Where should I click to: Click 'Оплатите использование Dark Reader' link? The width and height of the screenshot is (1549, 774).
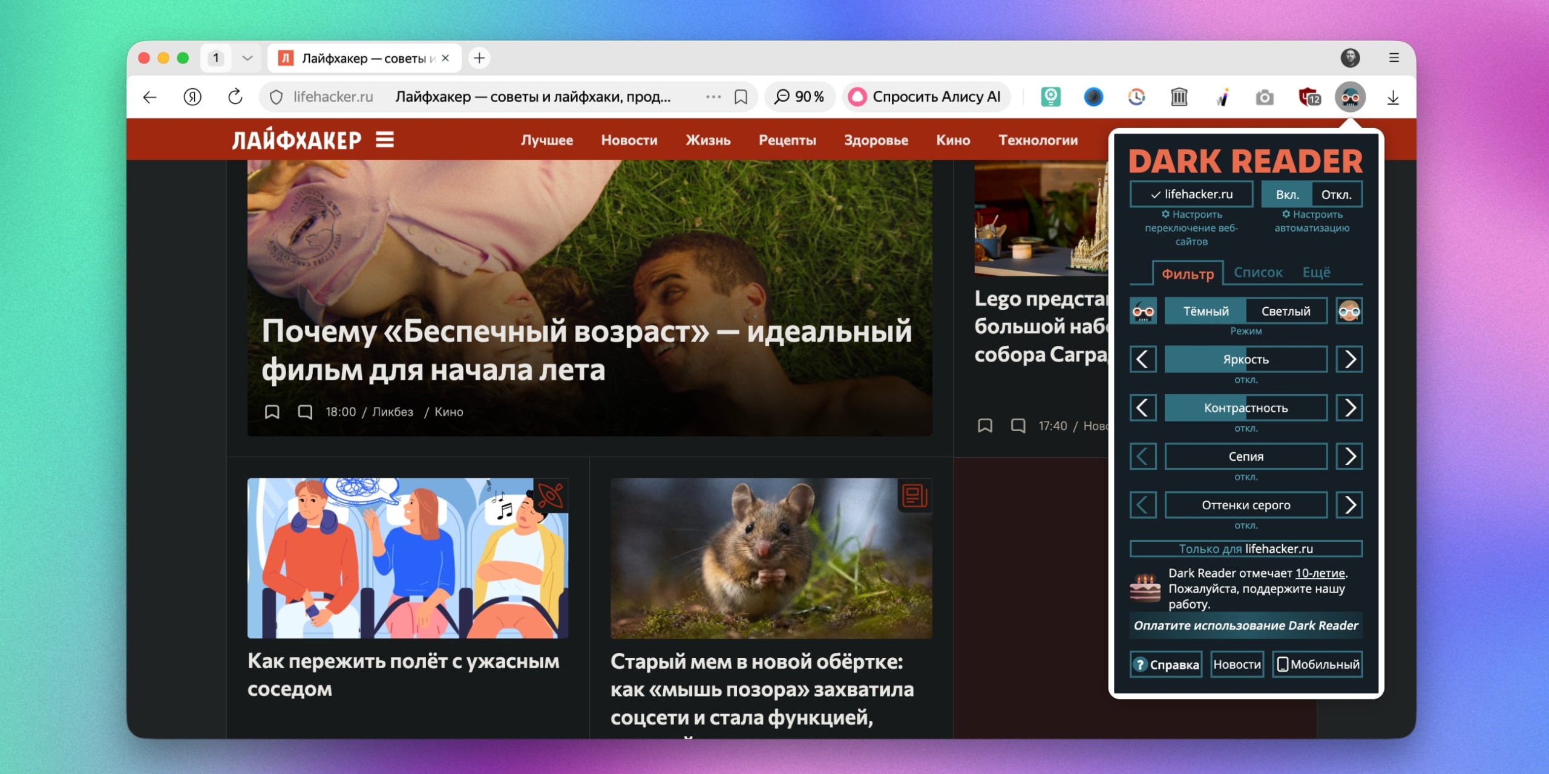[x=1246, y=626]
